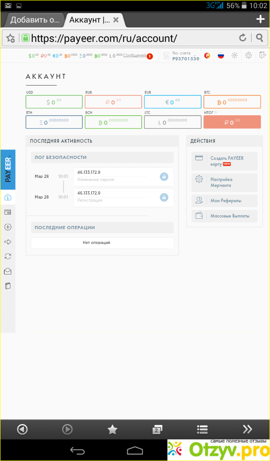Open 'Мои Рефералы' link
The width and height of the screenshot is (270, 461).
(x=225, y=200)
